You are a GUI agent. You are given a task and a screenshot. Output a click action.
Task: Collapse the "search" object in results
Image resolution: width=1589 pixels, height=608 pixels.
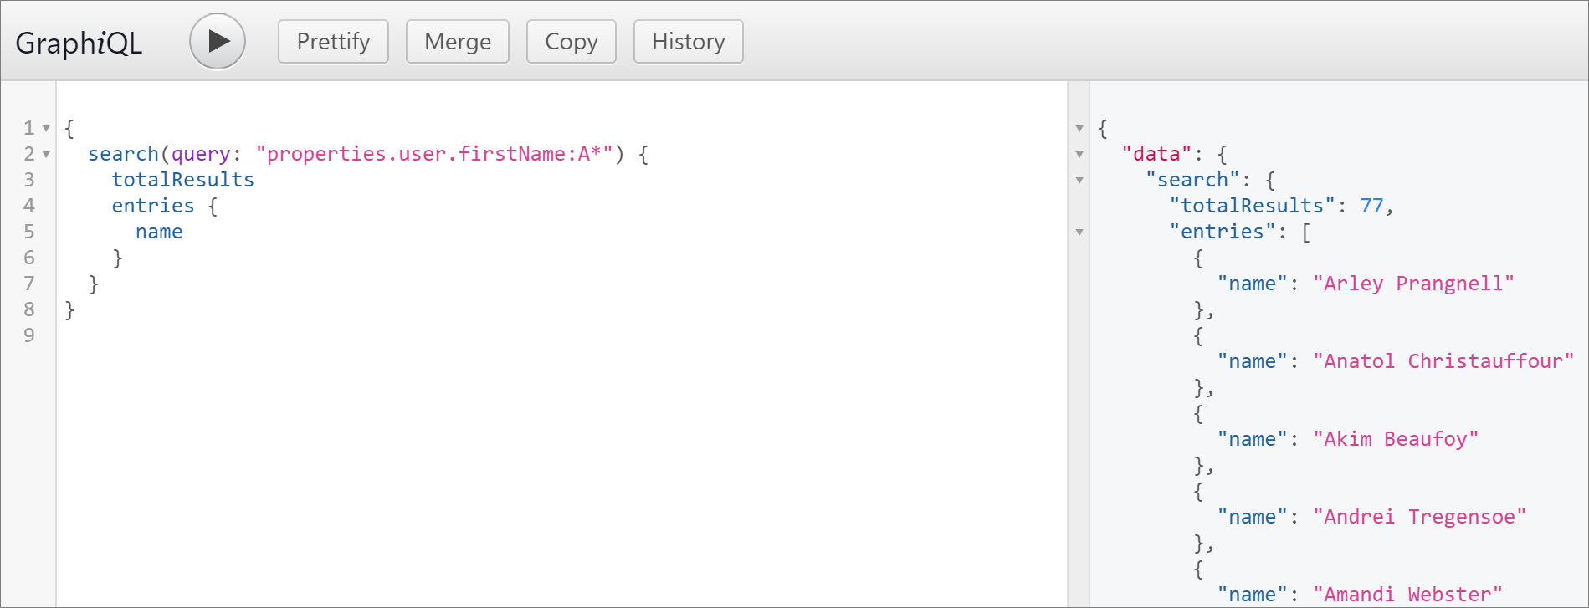tap(1079, 181)
